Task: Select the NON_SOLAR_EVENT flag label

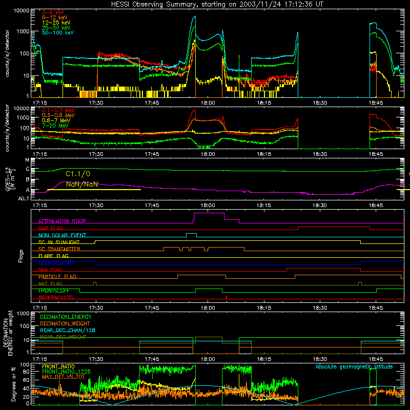Action: pos(62,235)
